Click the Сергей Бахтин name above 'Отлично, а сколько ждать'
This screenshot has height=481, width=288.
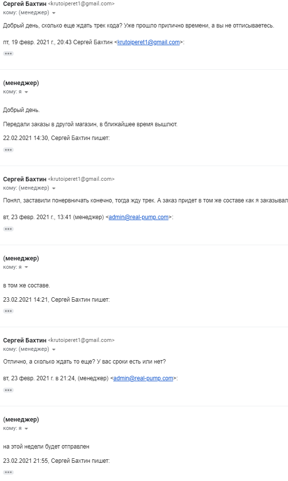[25, 340]
